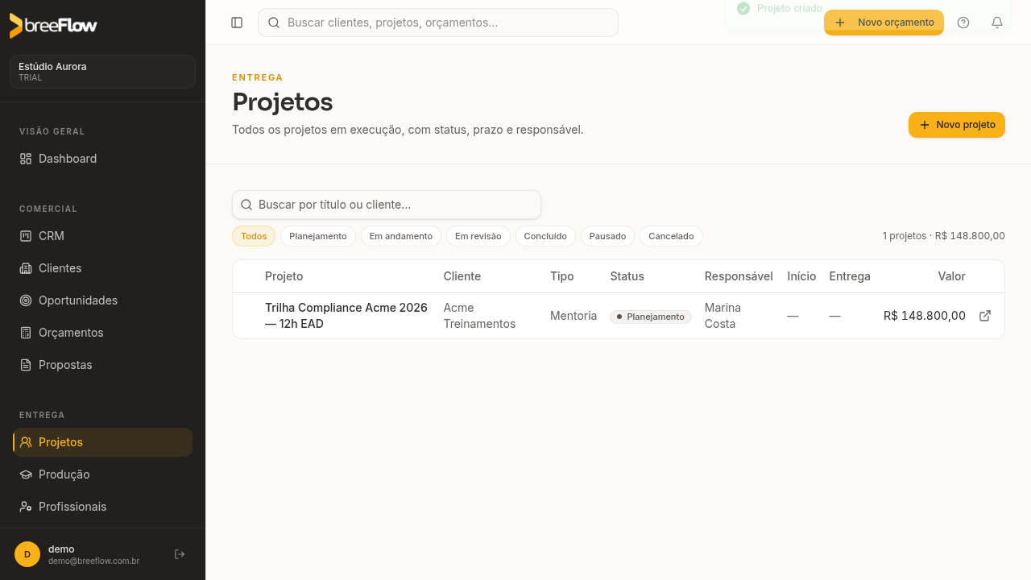Click the 1 projetos total summary
This screenshot has height=580, width=1031.
[944, 236]
